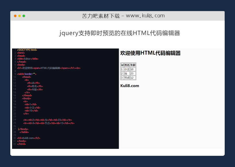Click the DOCTYPE html declaration on line 1
Image resolution: width=235 pixels, height=167 pixels.
[27, 50]
